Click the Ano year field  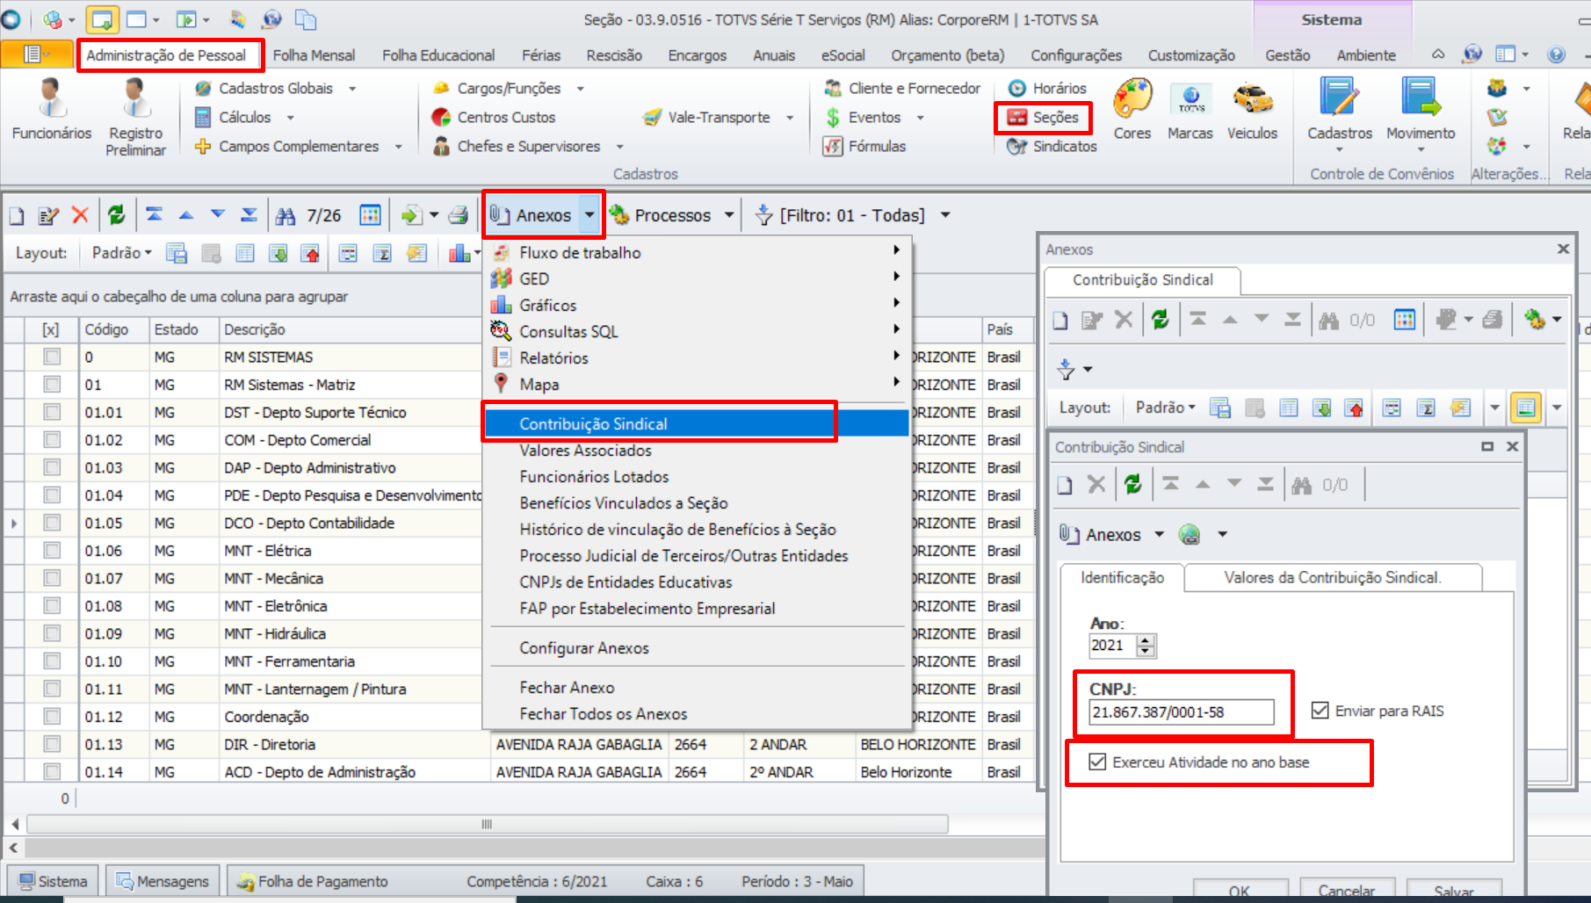pyautogui.click(x=1115, y=646)
